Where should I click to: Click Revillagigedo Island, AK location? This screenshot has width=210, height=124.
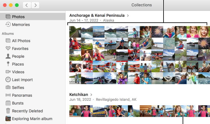[x=116, y=100]
